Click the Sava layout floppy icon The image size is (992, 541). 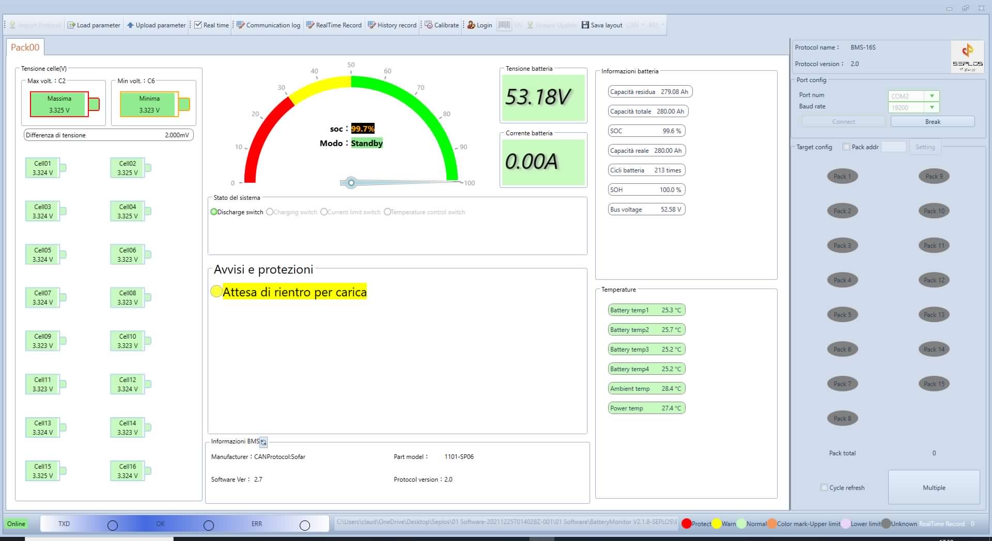click(x=585, y=25)
